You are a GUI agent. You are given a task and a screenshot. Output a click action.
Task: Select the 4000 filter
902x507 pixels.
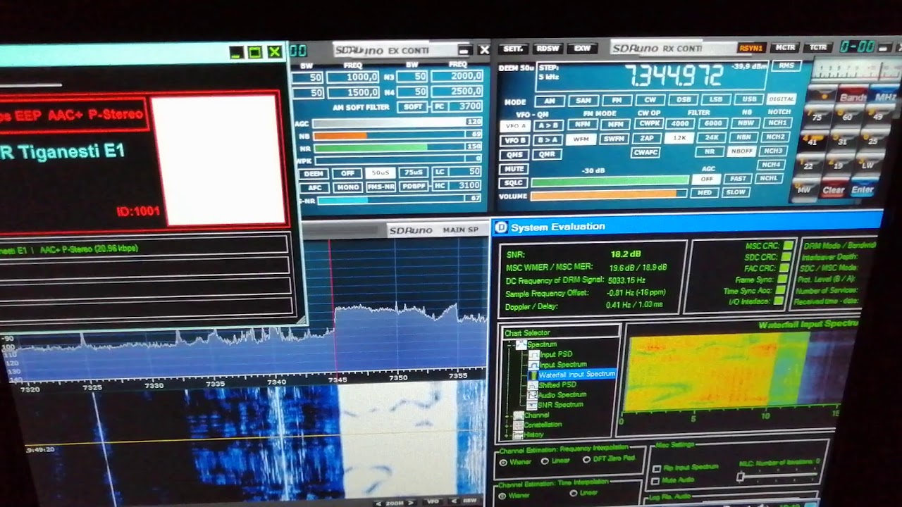[681, 123]
